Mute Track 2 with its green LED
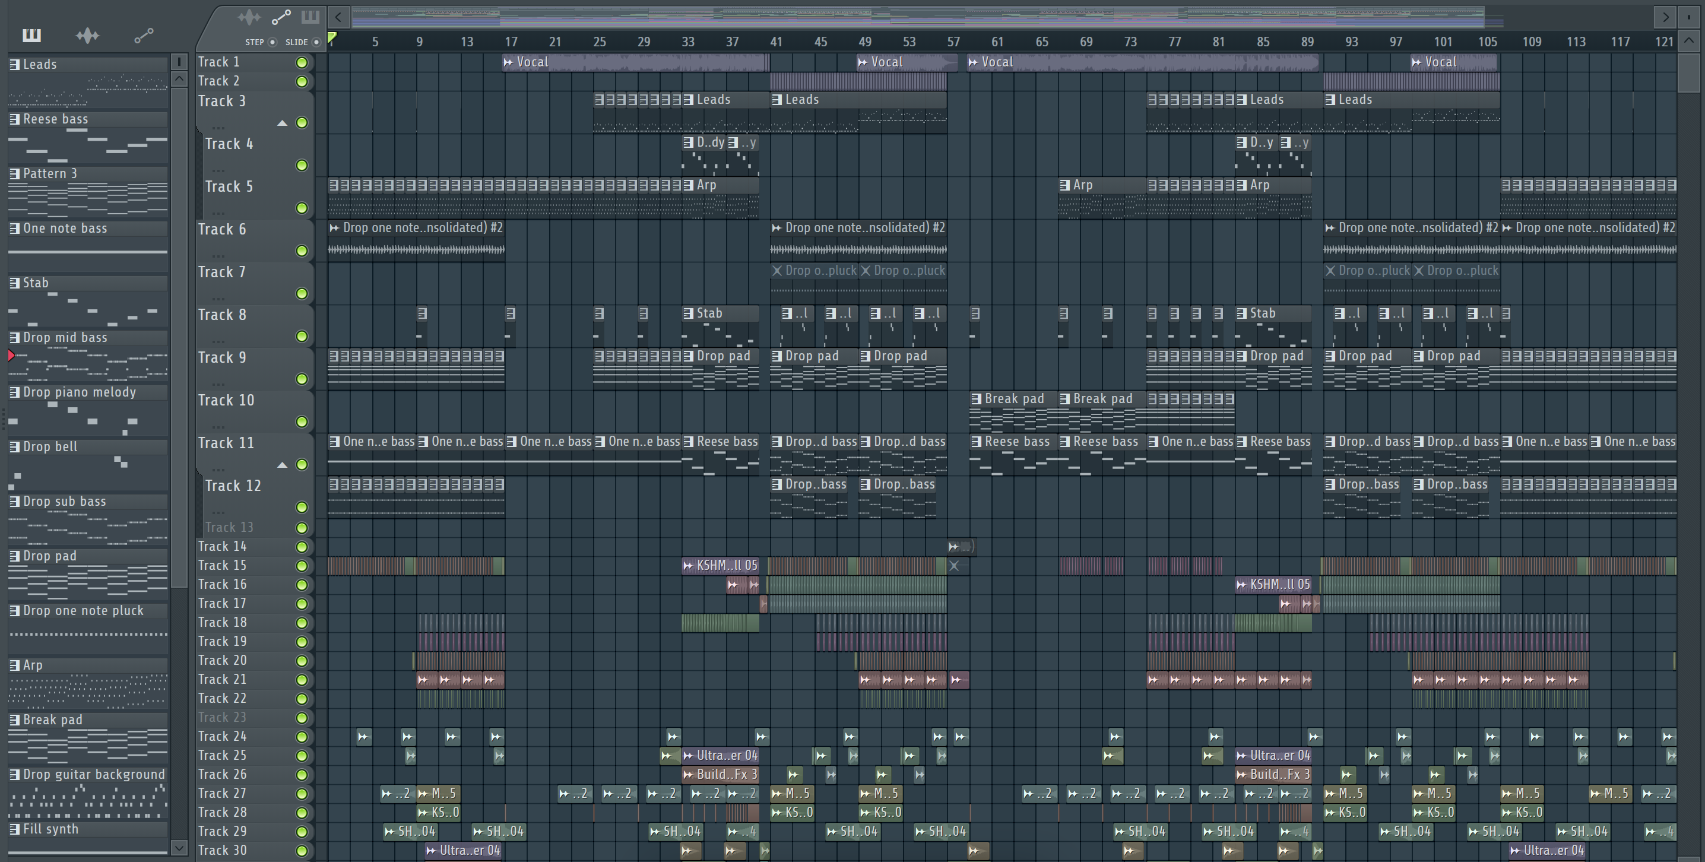 point(302,81)
